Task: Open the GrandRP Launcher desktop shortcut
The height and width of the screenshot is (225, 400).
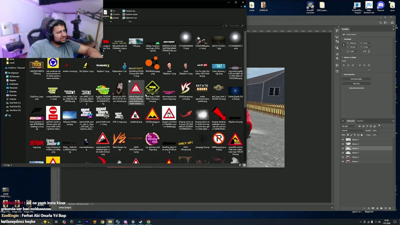Action: [x=310, y=7]
